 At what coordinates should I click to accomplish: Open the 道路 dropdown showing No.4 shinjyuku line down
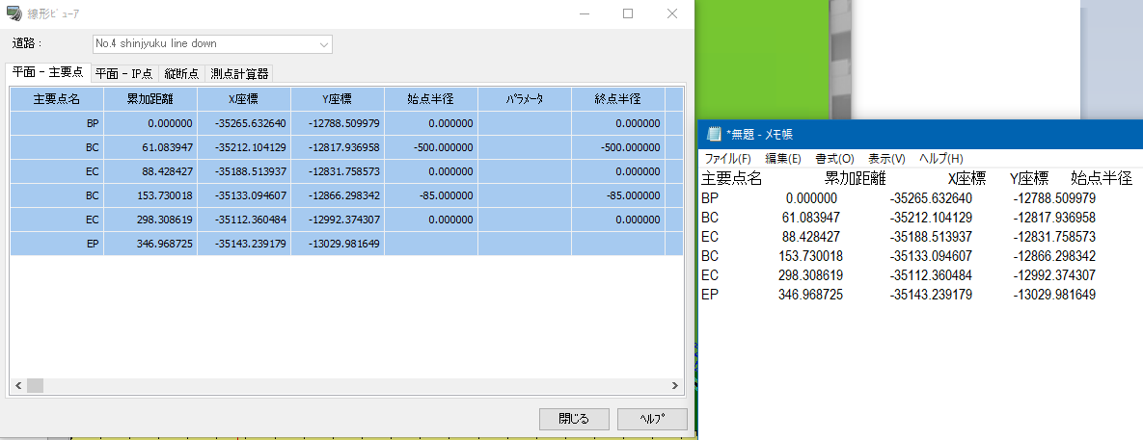212,43
